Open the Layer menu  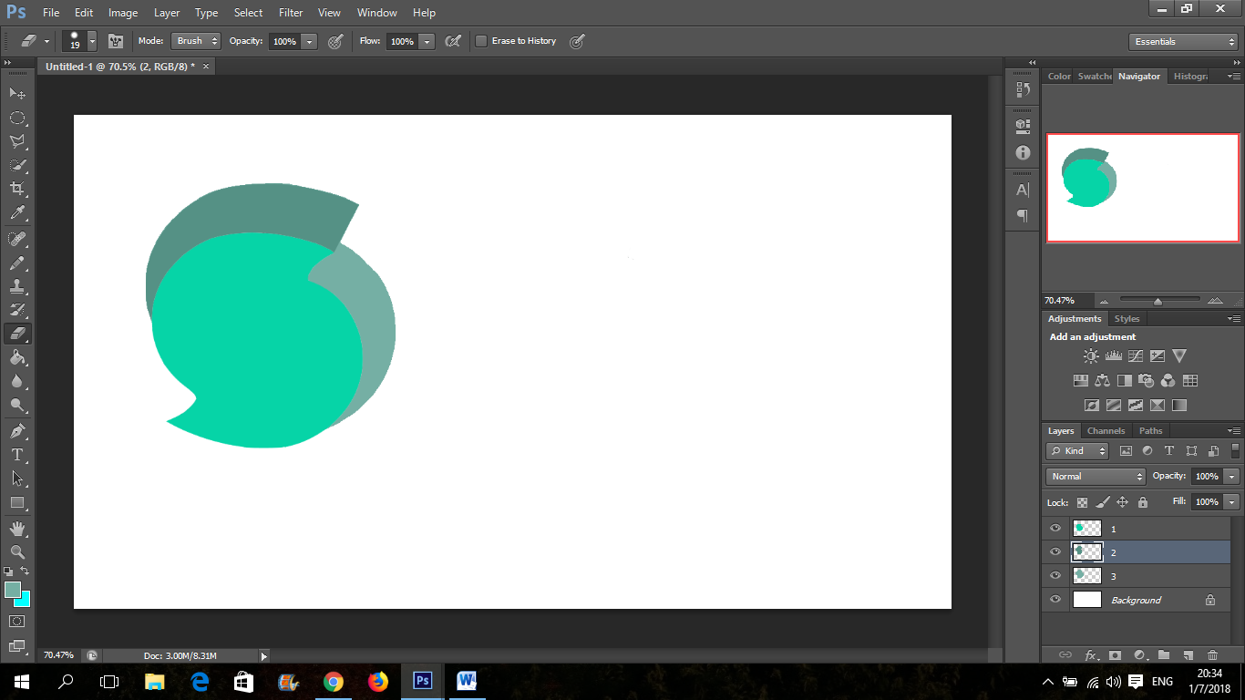[167, 13]
